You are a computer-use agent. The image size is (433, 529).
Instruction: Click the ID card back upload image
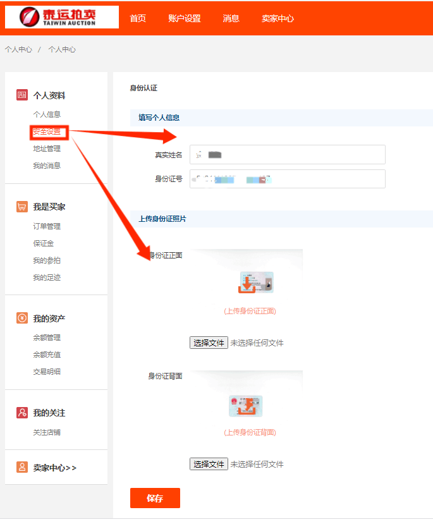[x=246, y=406]
